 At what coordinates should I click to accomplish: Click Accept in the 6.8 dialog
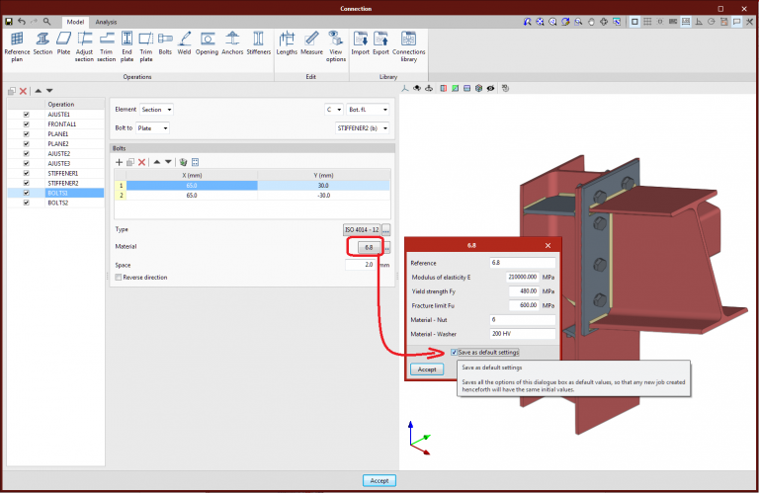[x=427, y=370]
